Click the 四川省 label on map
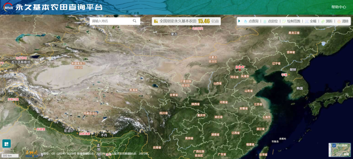 click(164, 113)
